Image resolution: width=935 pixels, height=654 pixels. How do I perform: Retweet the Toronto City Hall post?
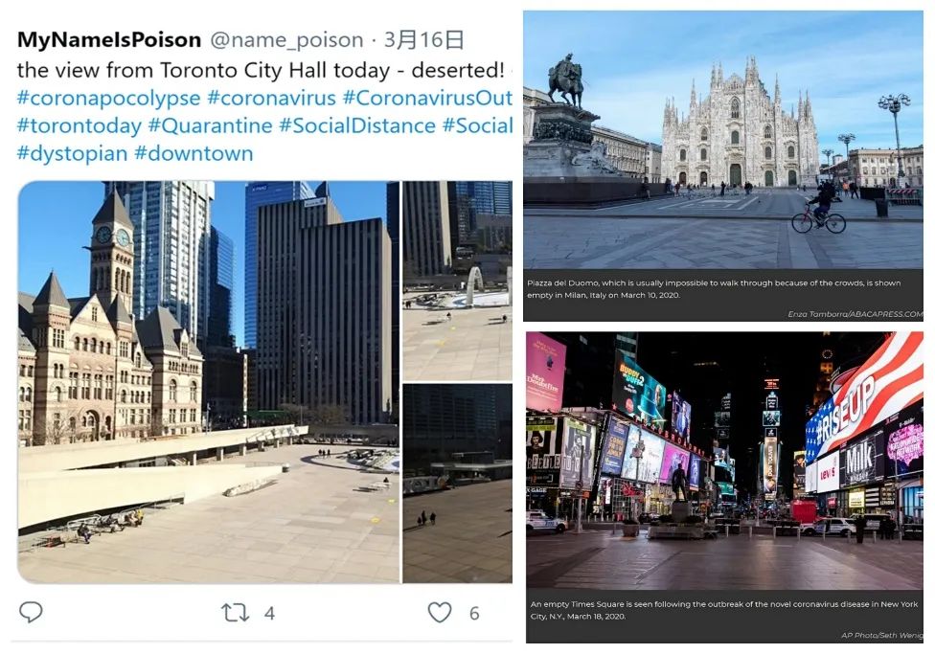click(235, 613)
